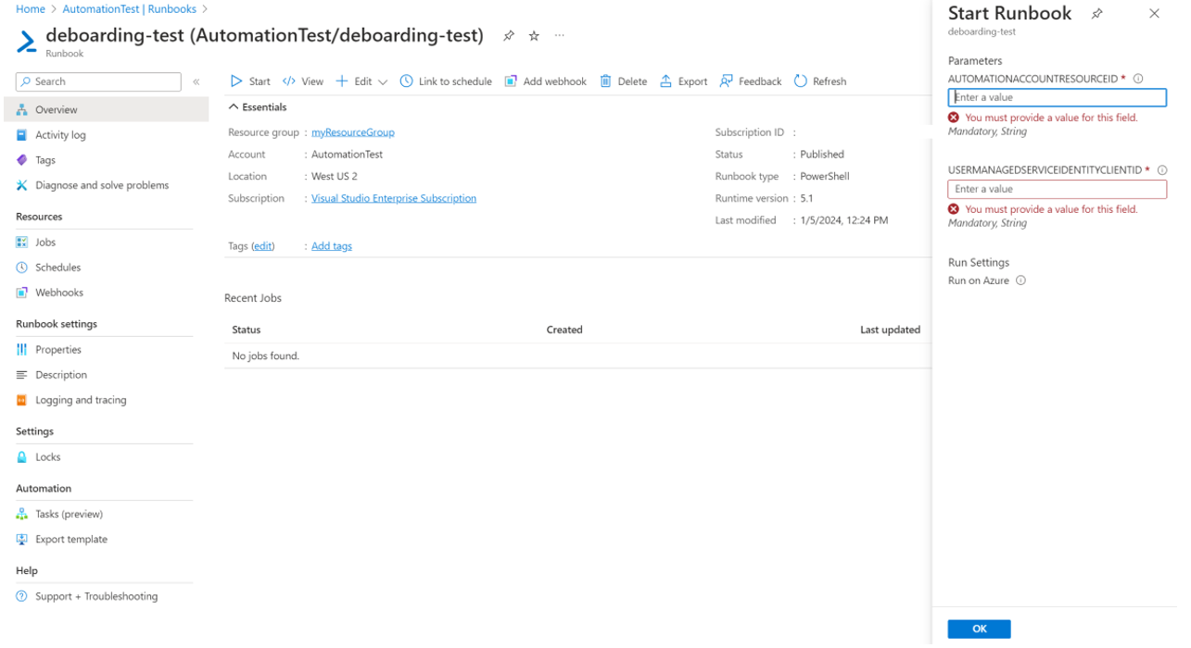The height and width of the screenshot is (648, 1191).
Task: Select Overview in the sidebar
Action: 106,109
